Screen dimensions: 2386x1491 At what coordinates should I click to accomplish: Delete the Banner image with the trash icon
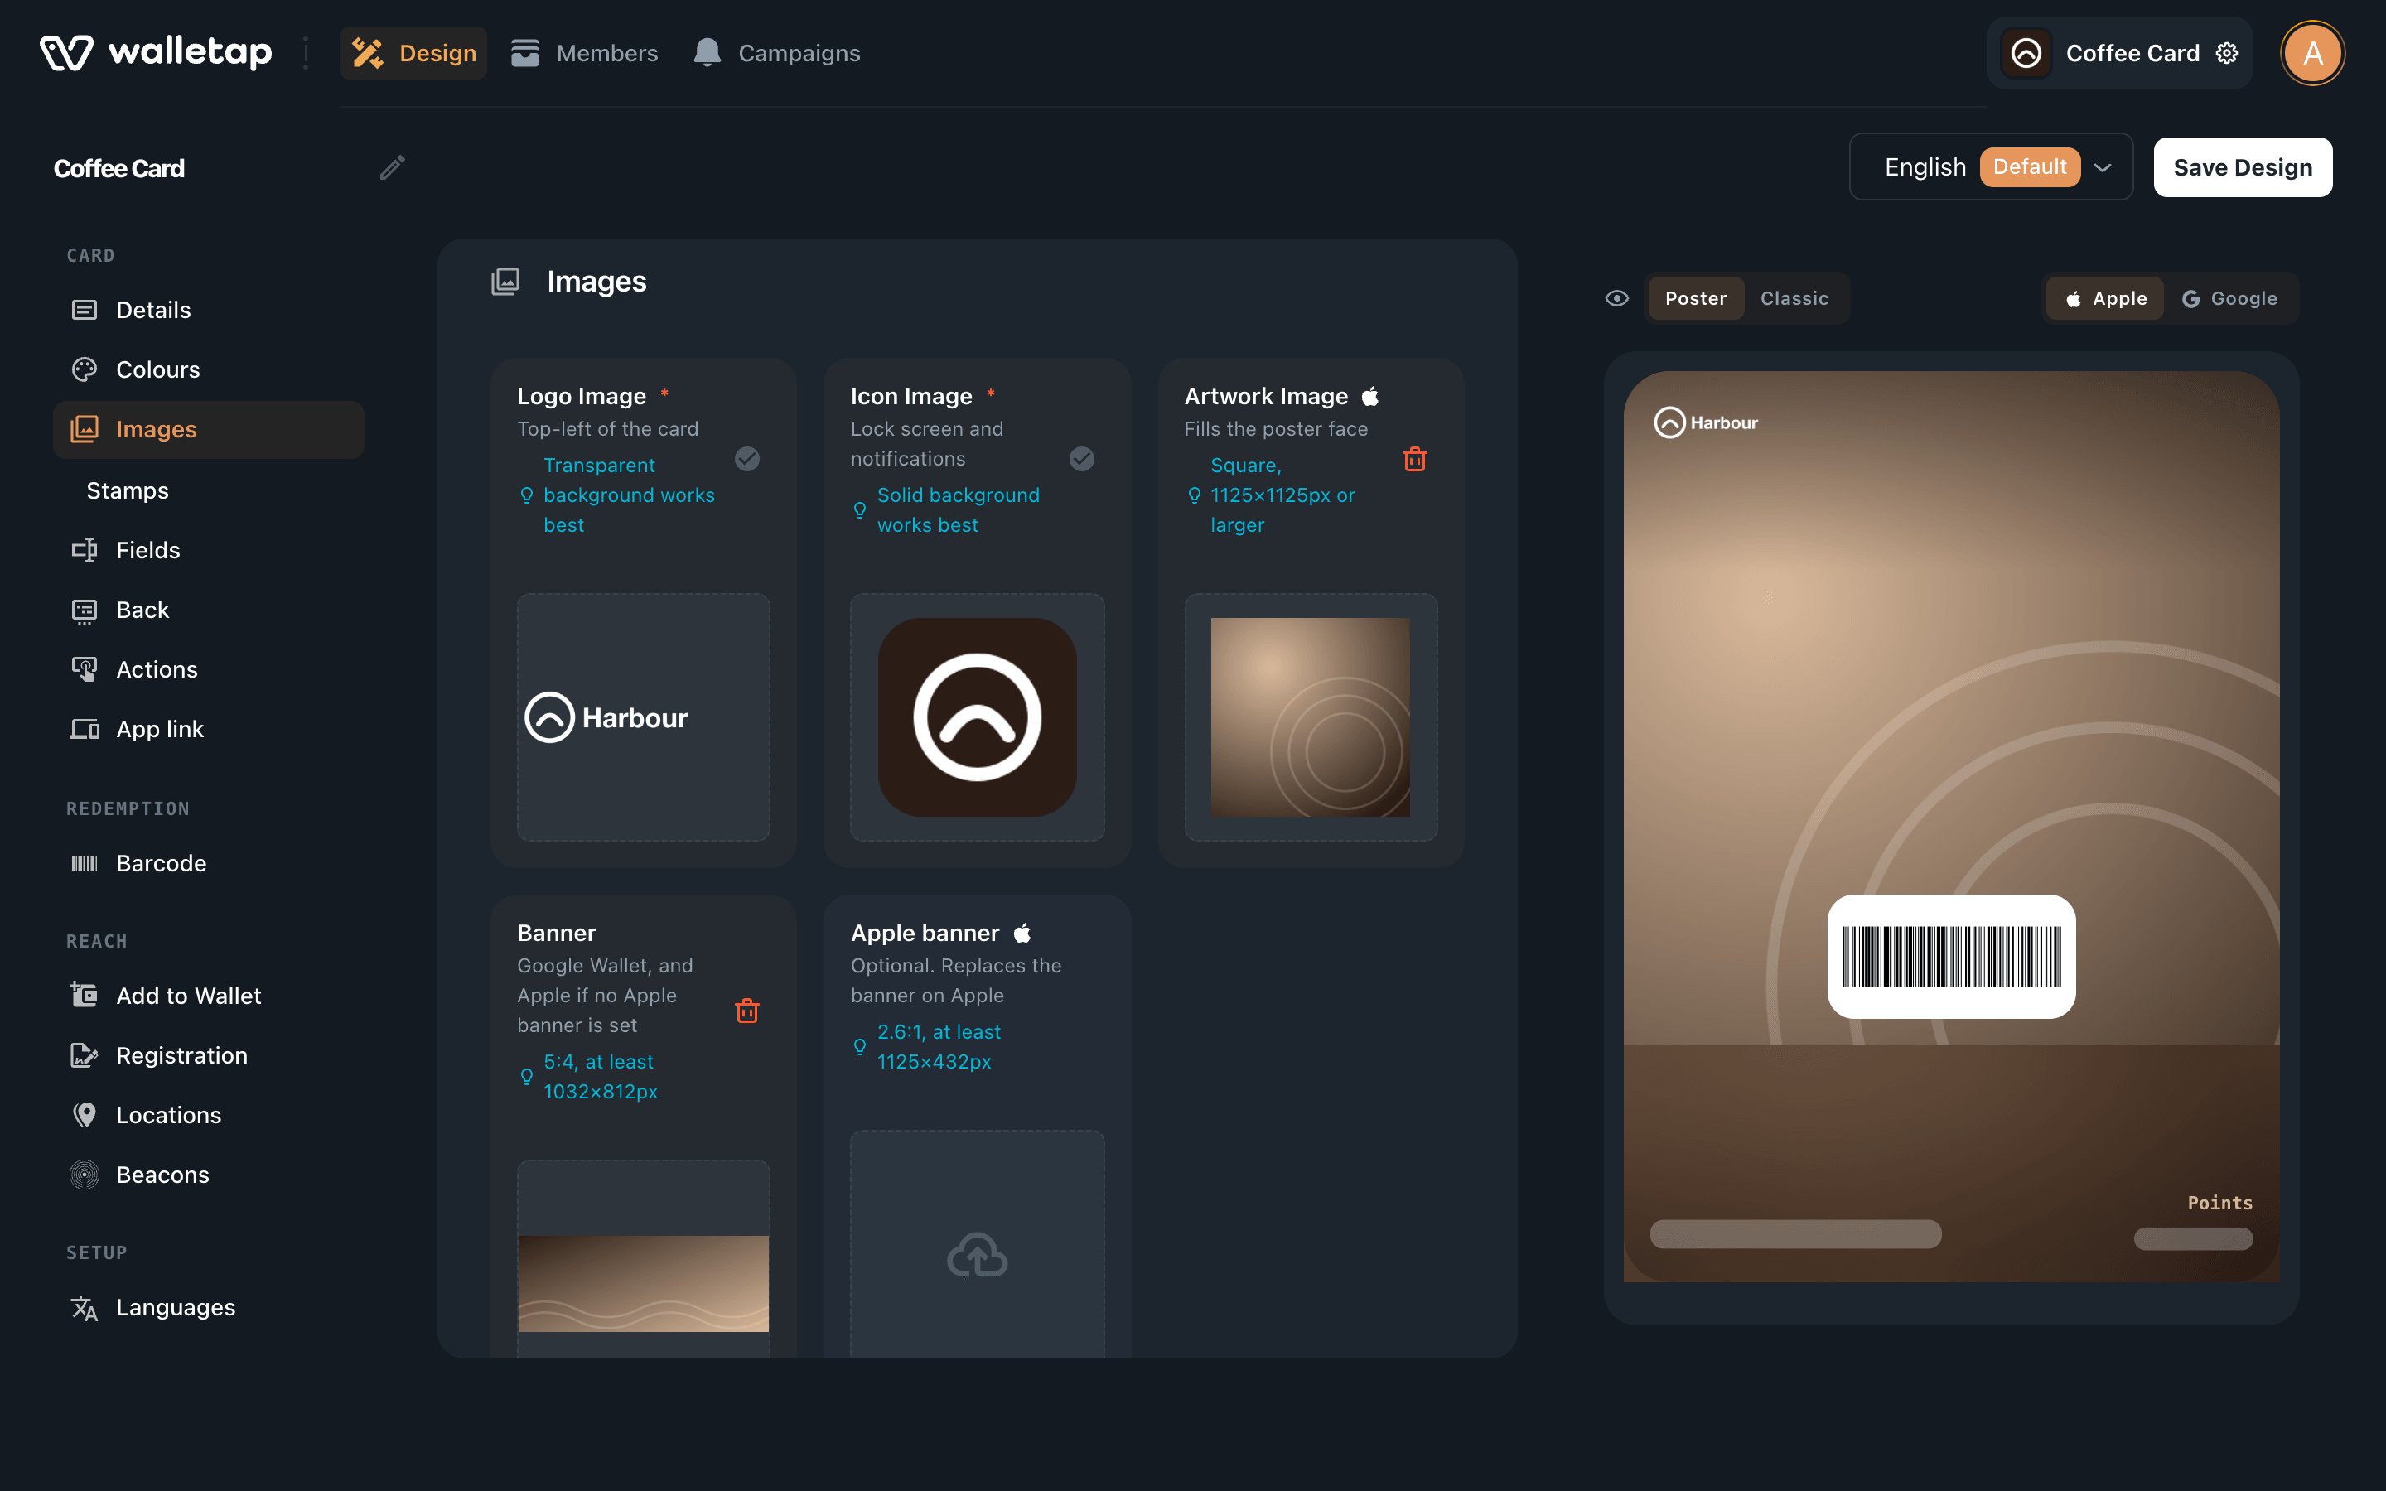[747, 1010]
